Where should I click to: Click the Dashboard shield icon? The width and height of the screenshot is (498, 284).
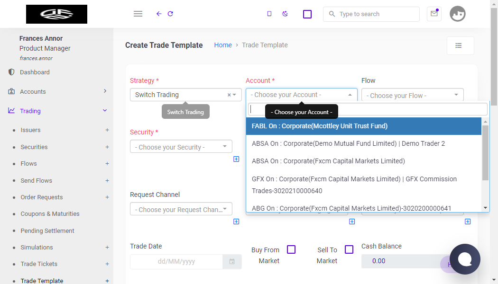pyautogui.click(x=11, y=72)
